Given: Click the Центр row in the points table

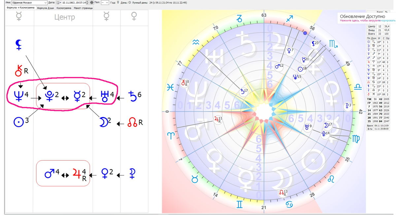Looking at the screenshot, I should point(379,26).
